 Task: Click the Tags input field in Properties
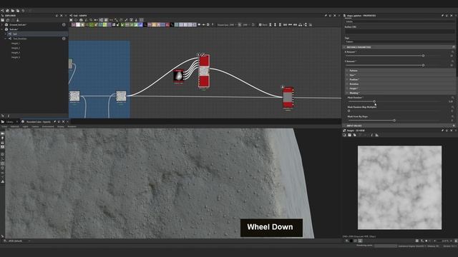[399, 41]
